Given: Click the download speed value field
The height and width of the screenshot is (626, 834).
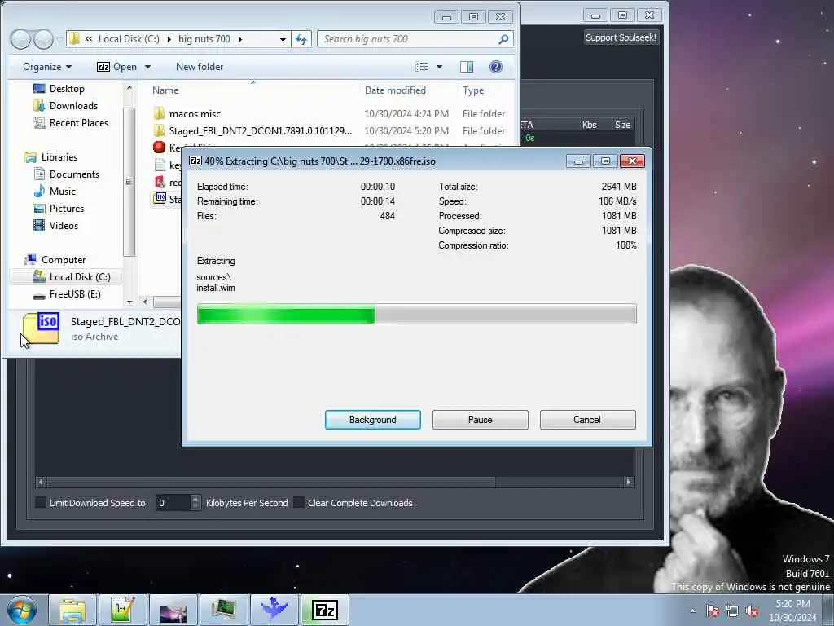Looking at the screenshot, I should click(x=173, y=502).
